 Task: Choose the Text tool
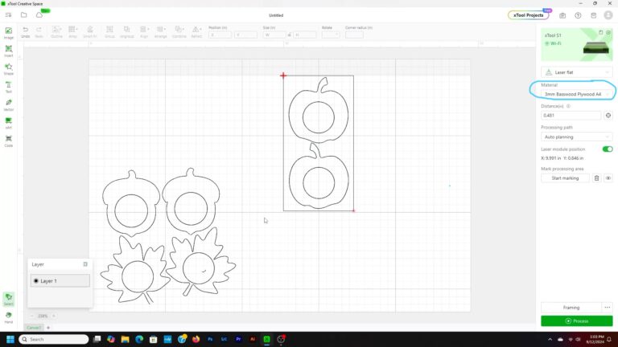pyautogui.click(x=9, y=85)
